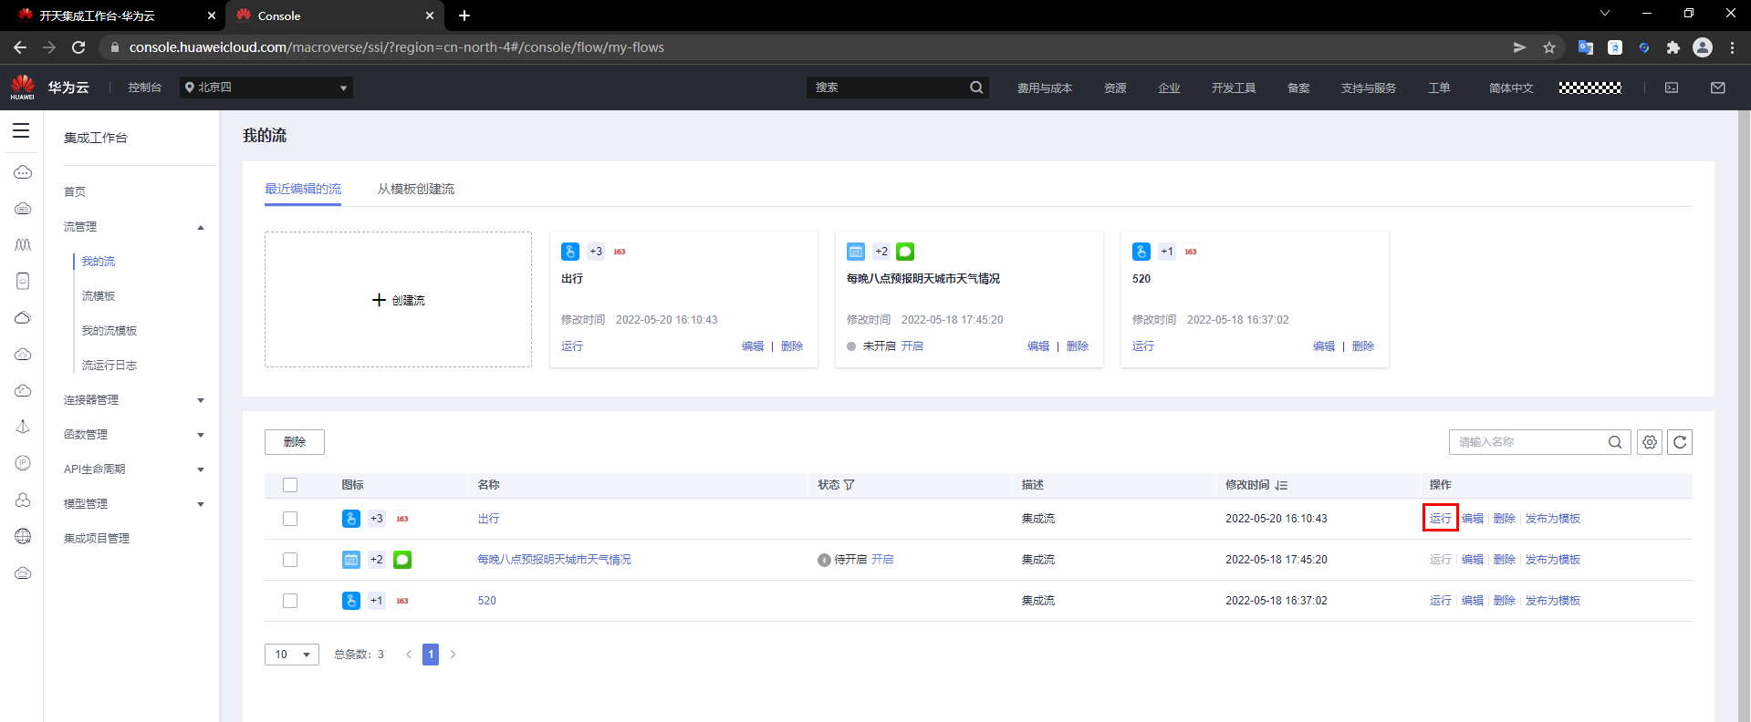The width and height of the screenshot is (1751, 722).
Task: Open the Google Translate extension icon
Action: [1586, 47]
